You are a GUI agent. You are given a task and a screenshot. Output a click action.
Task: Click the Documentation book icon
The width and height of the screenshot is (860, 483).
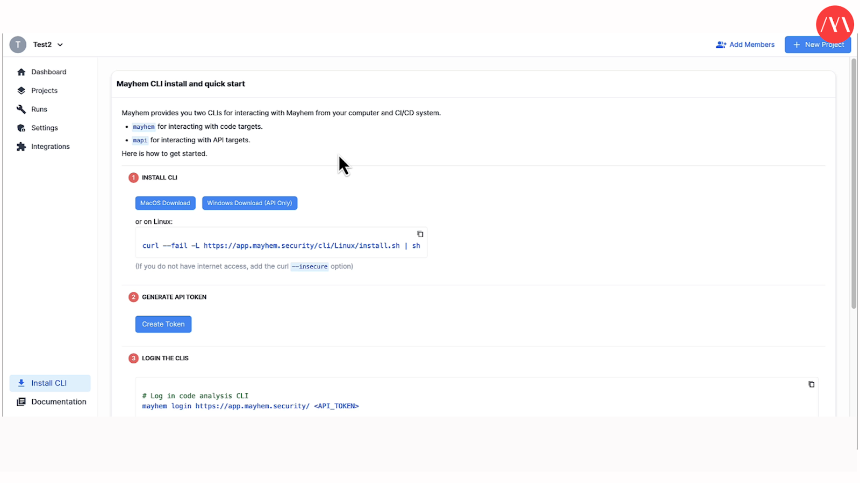click(21, 402)
